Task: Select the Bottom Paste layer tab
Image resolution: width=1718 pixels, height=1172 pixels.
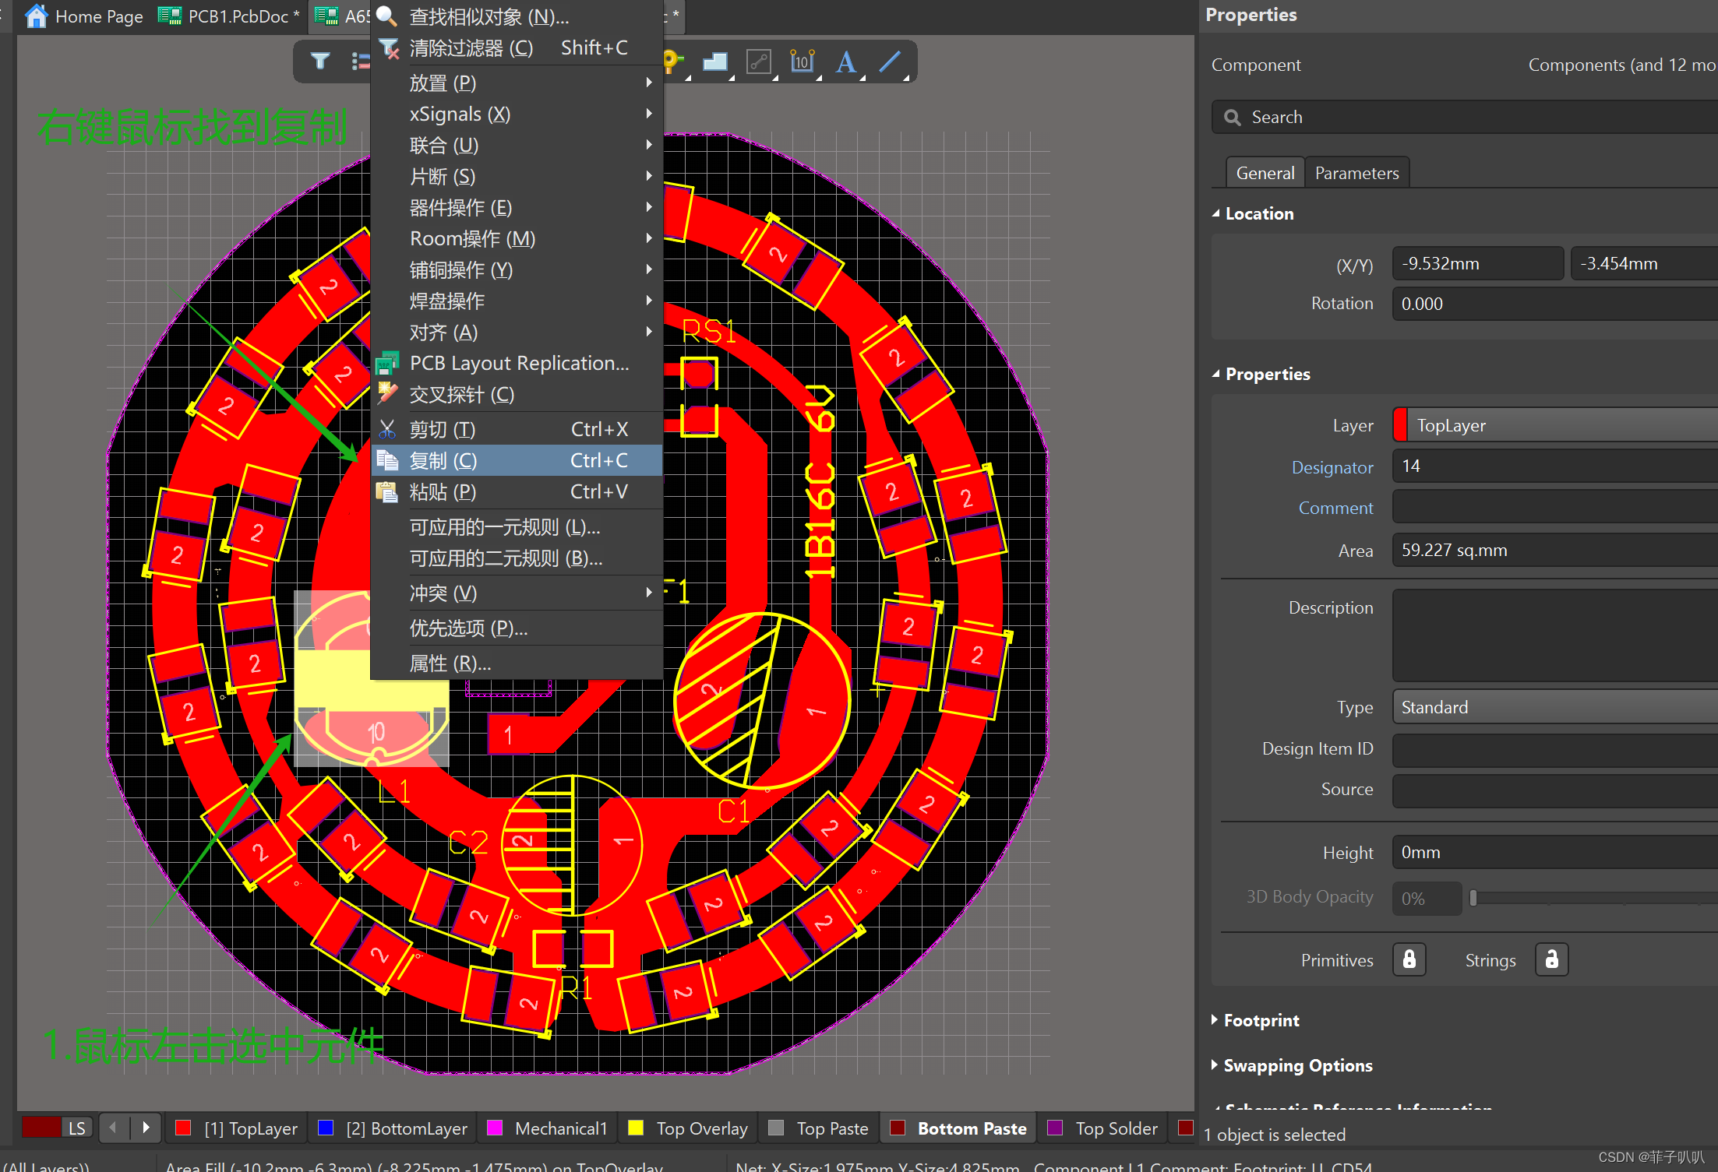Action: (971, 1128)
